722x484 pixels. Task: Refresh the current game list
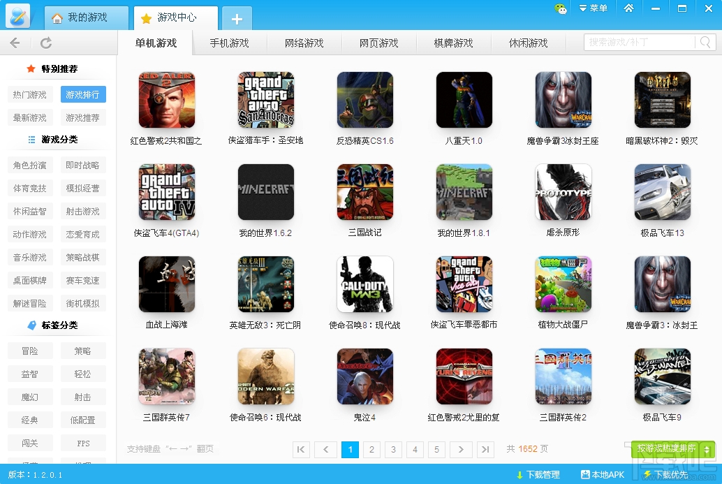pos(45,42)
